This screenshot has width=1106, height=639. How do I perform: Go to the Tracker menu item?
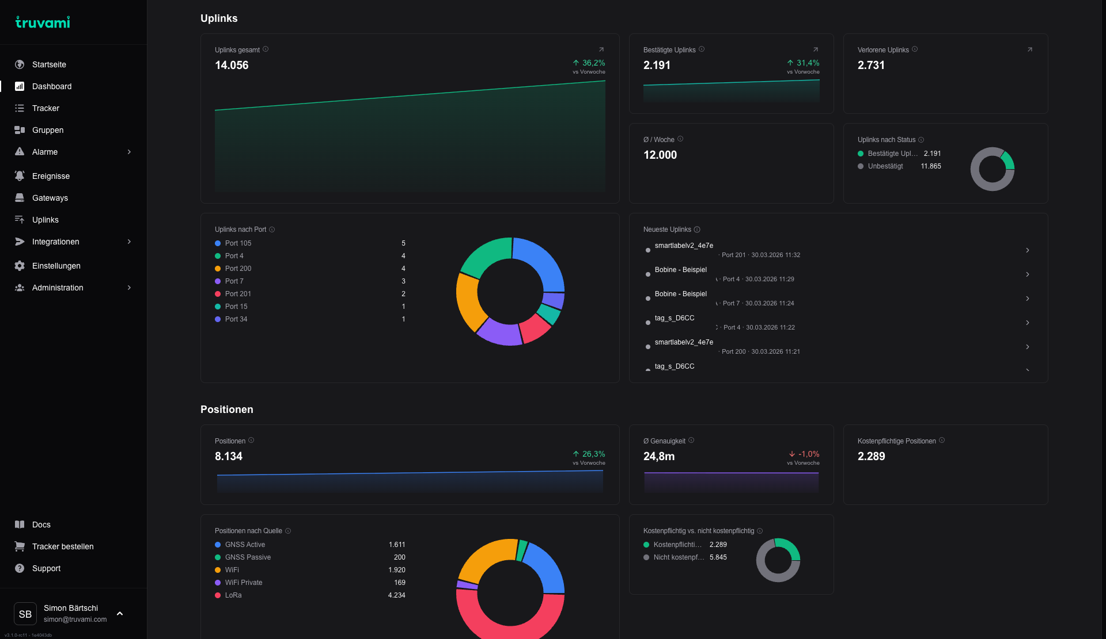46,108
